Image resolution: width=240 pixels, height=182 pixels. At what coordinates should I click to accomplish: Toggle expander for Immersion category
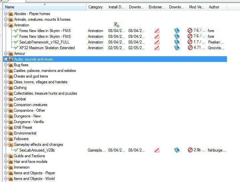point(6,167)
